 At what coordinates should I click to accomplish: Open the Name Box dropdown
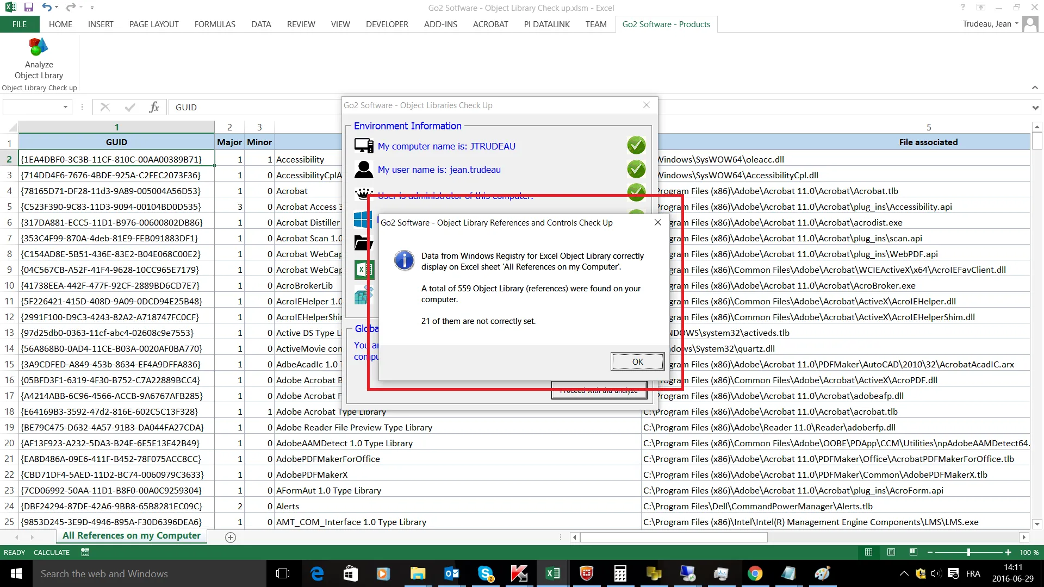coord(65,107)
